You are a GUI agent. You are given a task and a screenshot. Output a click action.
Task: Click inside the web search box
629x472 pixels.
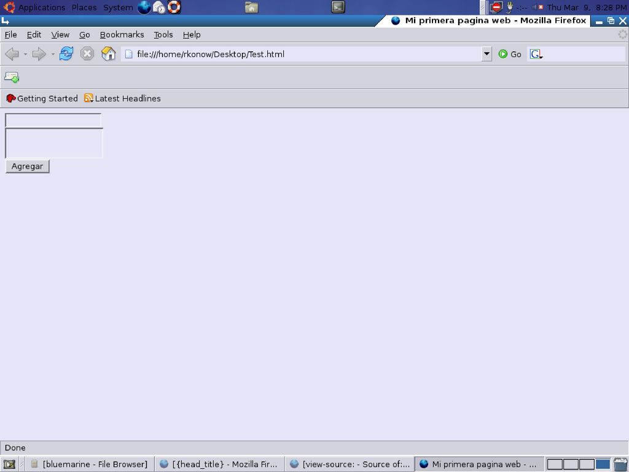[585, 54]
